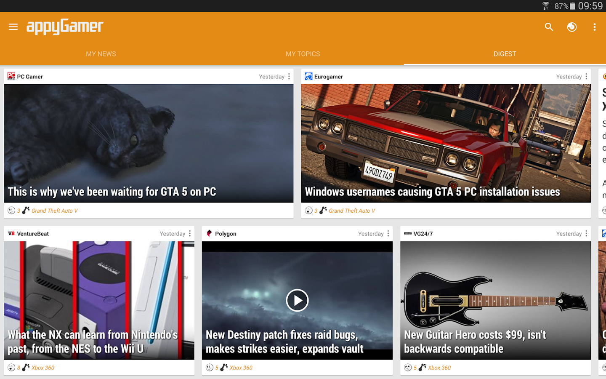The width and height of the screenshot is (606, 379).
Task: Tap the VentureBeat source logo
Action: [x=11, y=233]
